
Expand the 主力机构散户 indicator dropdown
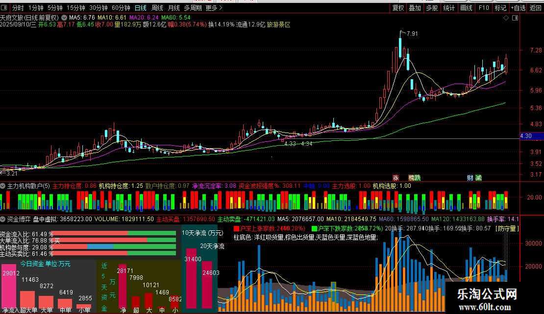point(3,186)
